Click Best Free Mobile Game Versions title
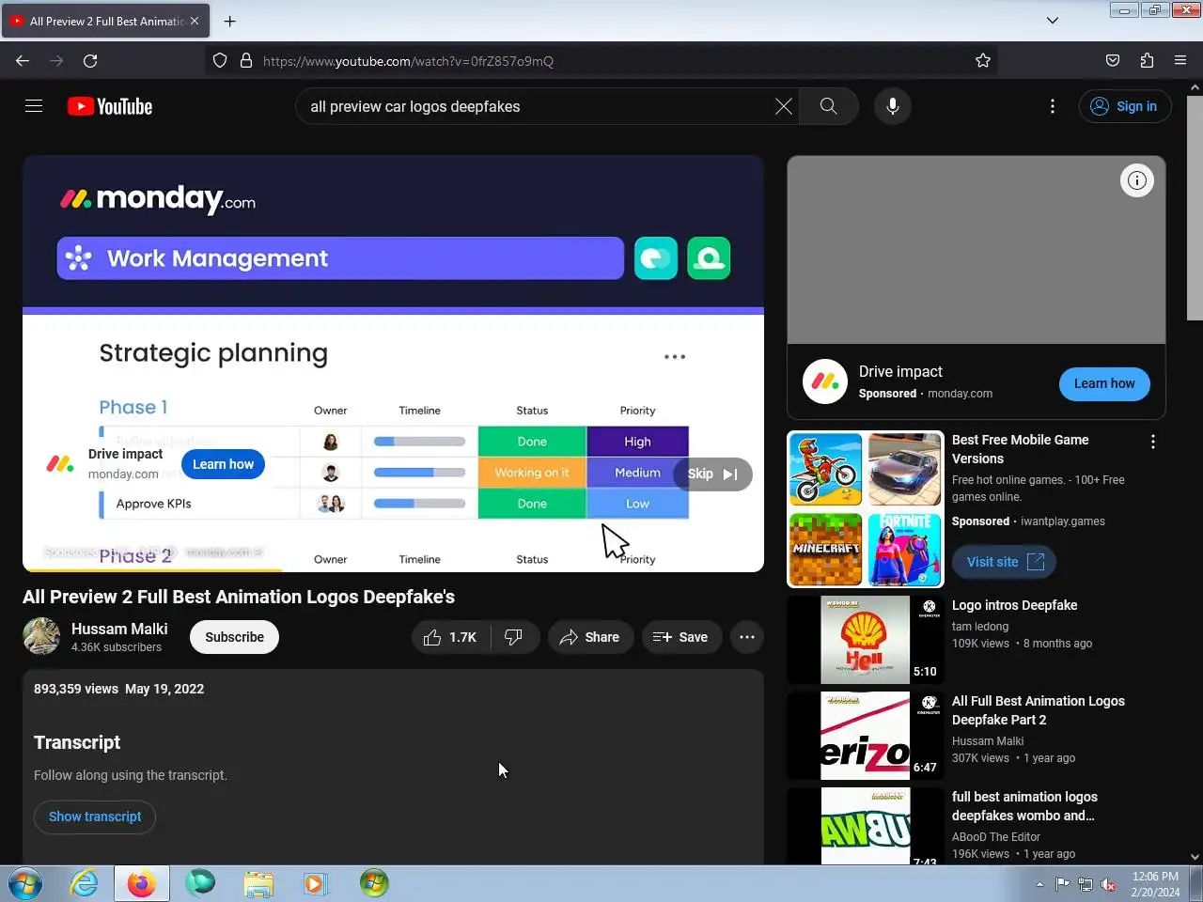This screenshot has width=1203, height=902. pyautogui.click(x=1021, y=449)
